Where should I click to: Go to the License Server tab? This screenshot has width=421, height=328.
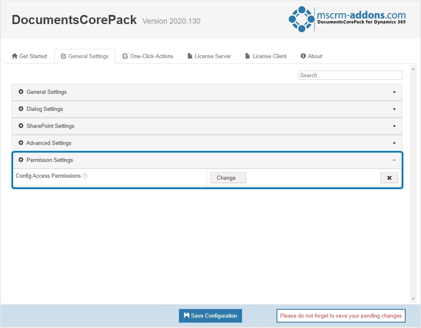pos(209,56)
